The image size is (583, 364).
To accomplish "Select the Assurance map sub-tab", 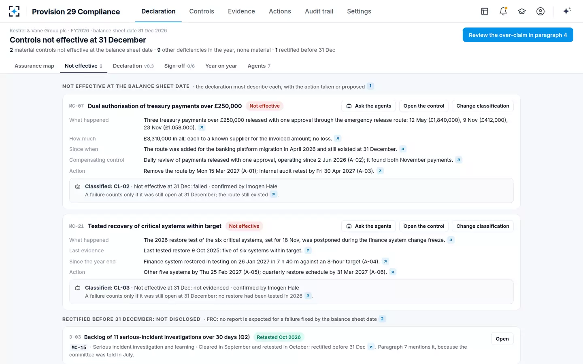I will pyautogui.click(x=34, y=66).
